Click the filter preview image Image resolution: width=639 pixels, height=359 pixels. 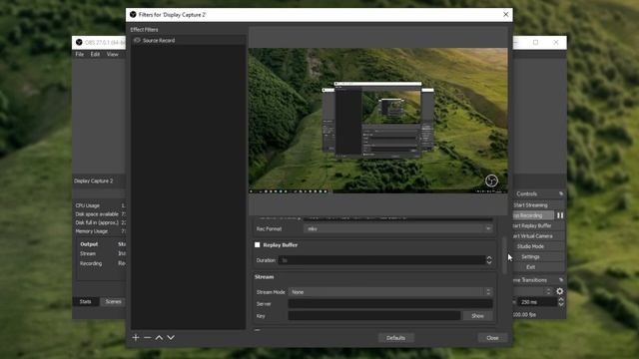(x=378, y=121)
